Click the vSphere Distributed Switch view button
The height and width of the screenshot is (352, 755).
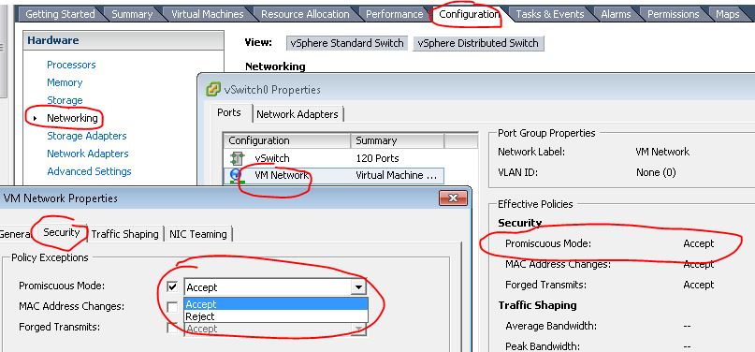click(478, 43)
